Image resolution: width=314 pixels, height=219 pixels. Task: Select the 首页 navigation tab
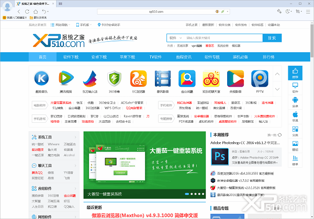[43, 57]
